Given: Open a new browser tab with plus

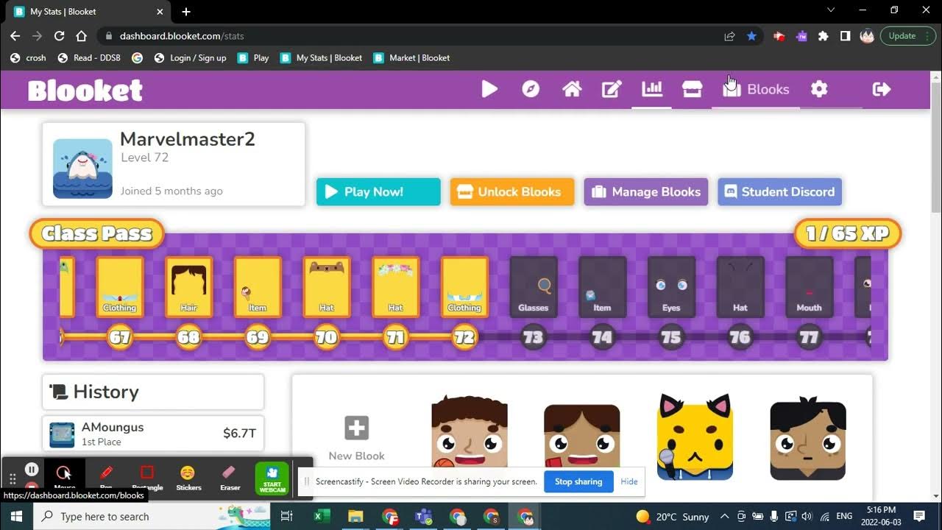Looking at the screenshot, I should pyautogui.click(x=186, y=12).
